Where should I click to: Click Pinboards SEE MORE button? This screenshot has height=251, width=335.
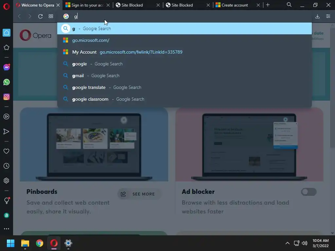tap(139, 194)
